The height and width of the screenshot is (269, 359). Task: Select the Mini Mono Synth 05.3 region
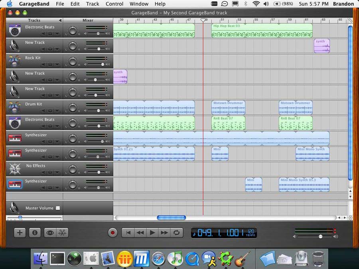(x=304, y=185)
